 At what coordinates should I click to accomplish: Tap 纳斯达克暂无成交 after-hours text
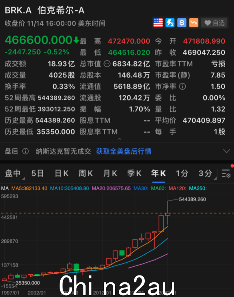pos(63,151)
